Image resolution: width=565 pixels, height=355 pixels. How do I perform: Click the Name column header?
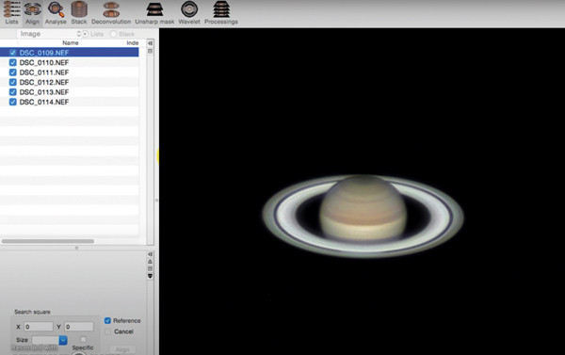[71, 42]
